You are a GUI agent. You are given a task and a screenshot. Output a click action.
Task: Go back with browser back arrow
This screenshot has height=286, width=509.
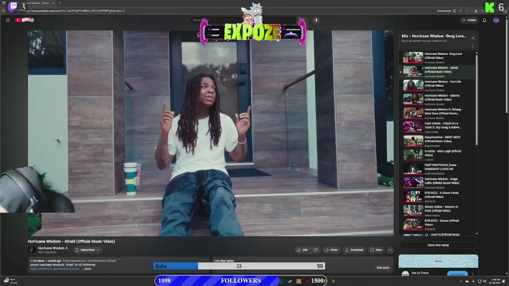[x=4, y=11]
